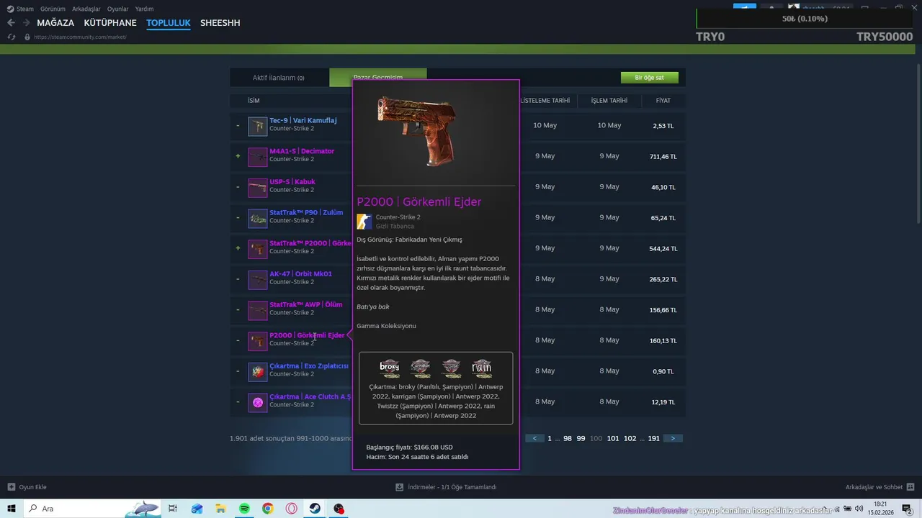Click the Steam URL address bar
922x518 pixels.
(x=81, y=37)
